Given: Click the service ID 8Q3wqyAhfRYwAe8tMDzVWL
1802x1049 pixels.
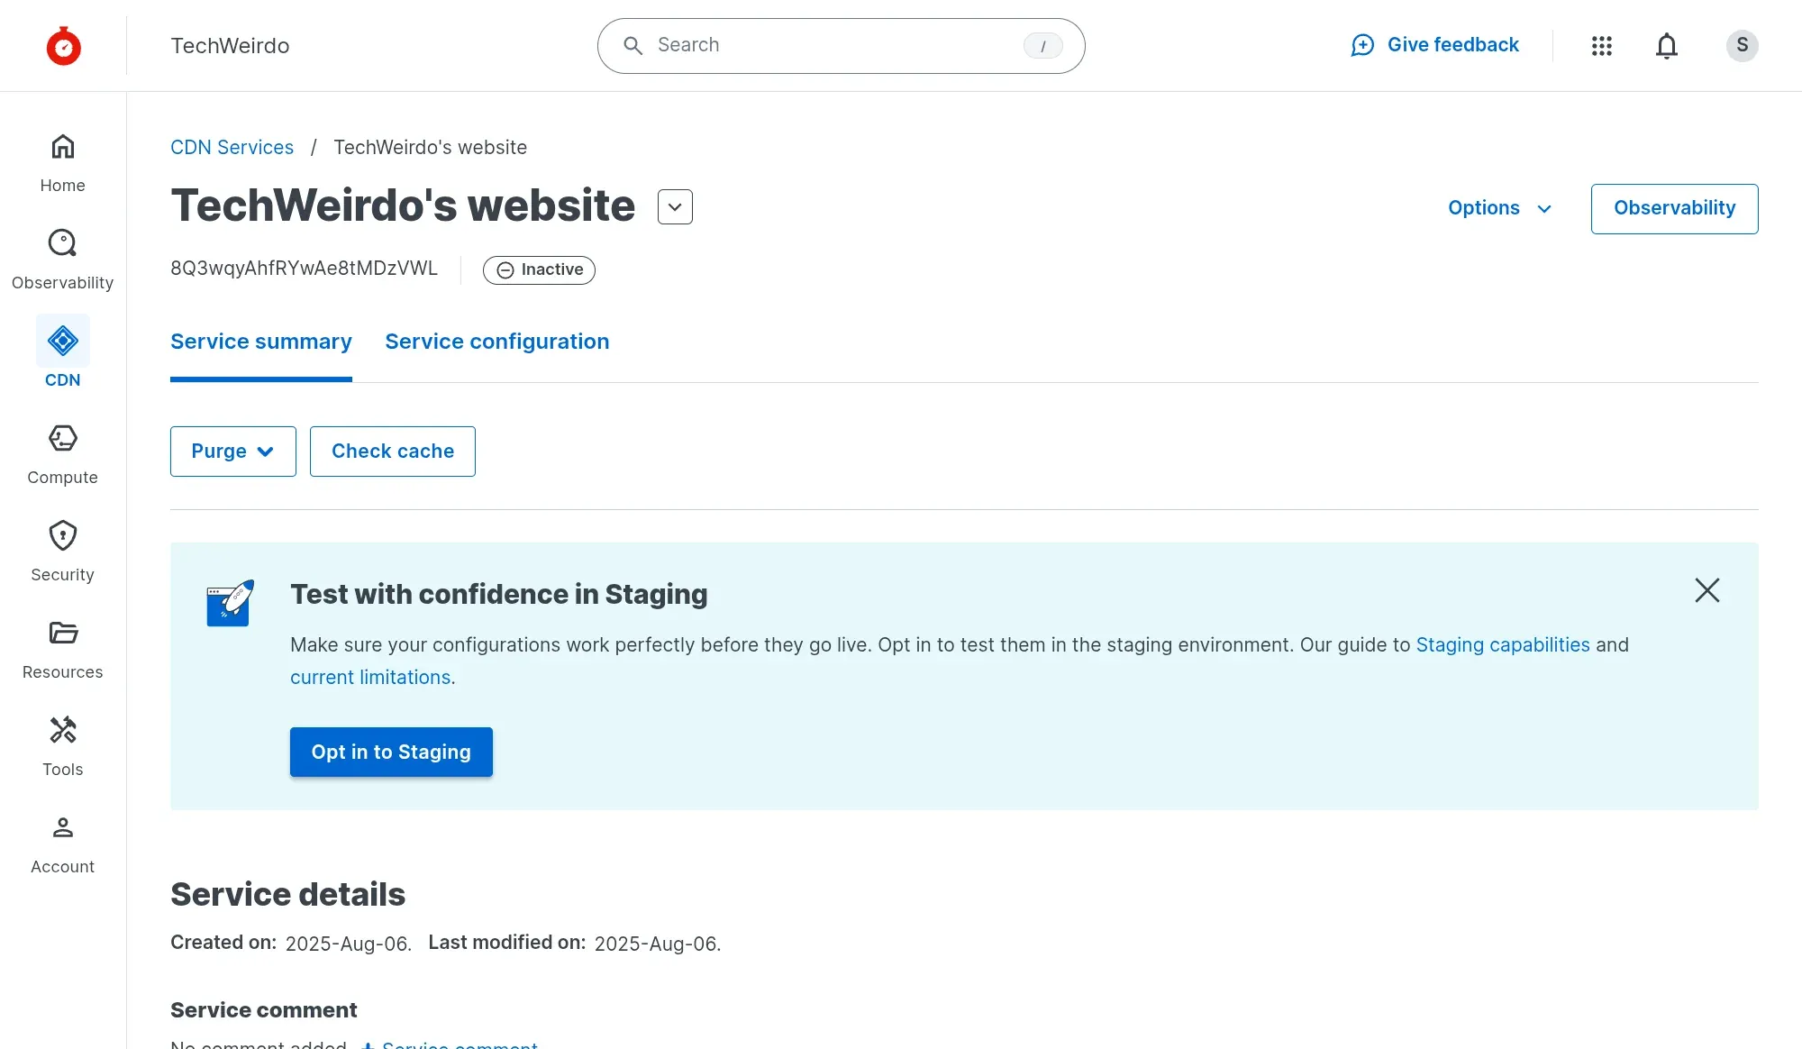Looking at the screenshot, I should [304, 269].
